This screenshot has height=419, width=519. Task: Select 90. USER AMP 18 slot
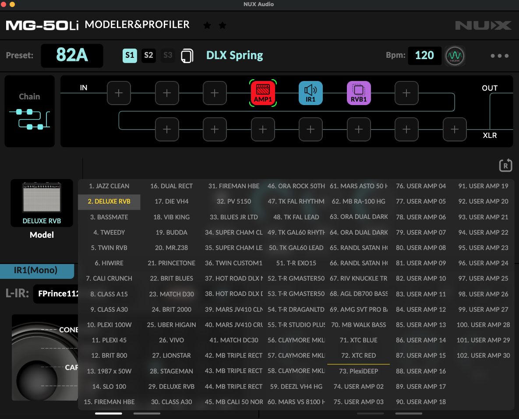click(x=421, y=402)
